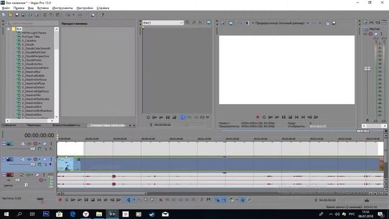Viewport: 389px width, 219px height.
Task: Click Go to End in timeline transport
Action: pyautogui.click(x=105, y=200)
